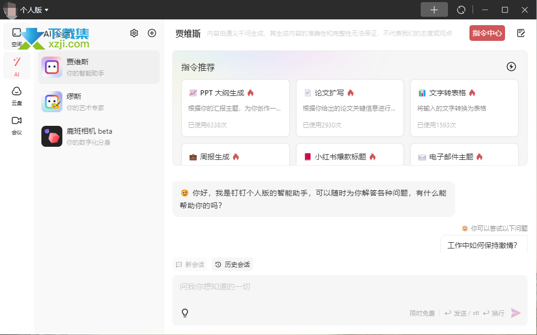Click the lightning icon in 指令推荐

coord(511,67)
